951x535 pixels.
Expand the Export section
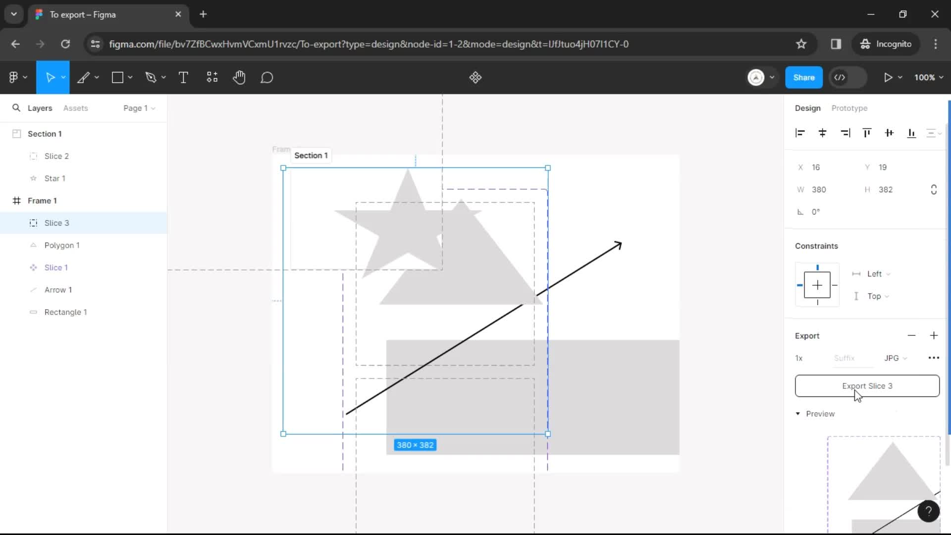[807, 335]
